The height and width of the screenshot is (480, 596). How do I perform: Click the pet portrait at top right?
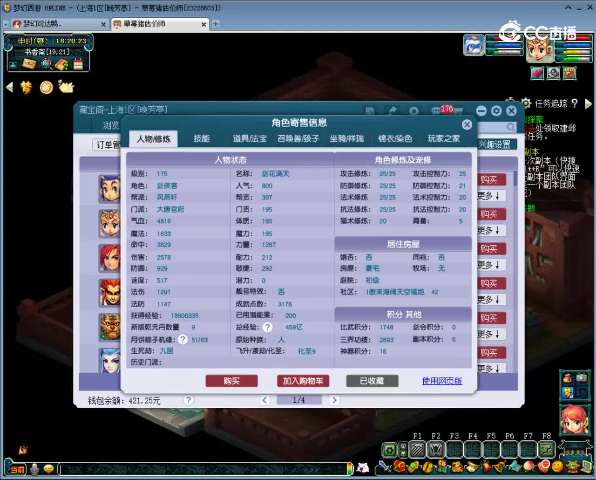474,45
